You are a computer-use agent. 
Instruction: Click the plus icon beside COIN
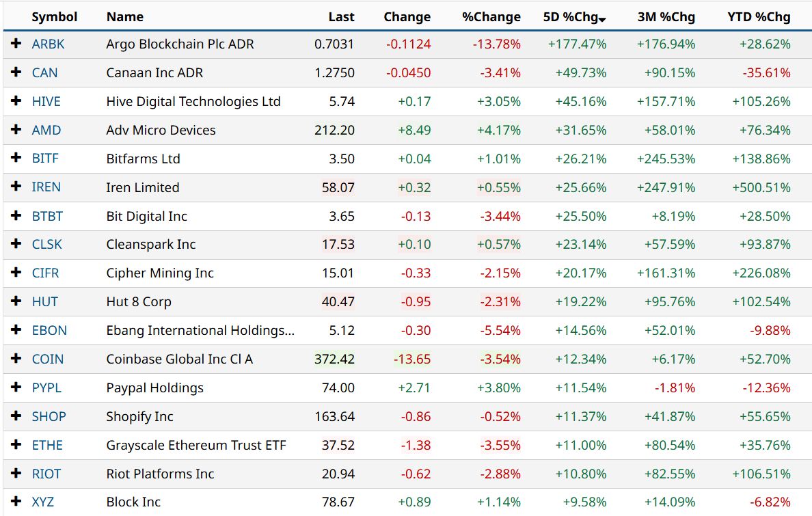(16, 359)
